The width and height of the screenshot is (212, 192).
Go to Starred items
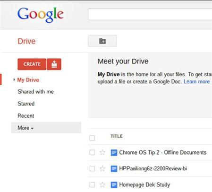26,104
